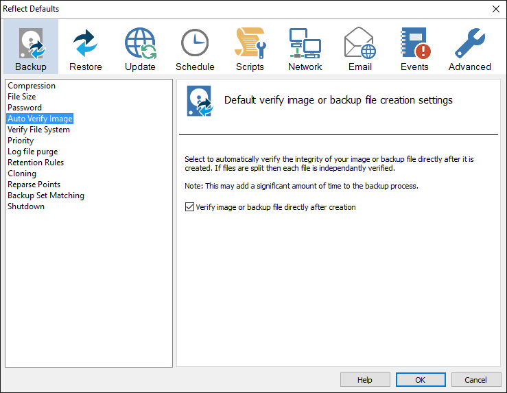
Task: Open the Network settings icon
Action: click(305, 48)
